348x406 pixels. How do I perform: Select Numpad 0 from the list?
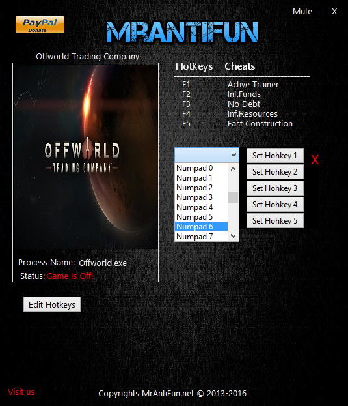201,168
